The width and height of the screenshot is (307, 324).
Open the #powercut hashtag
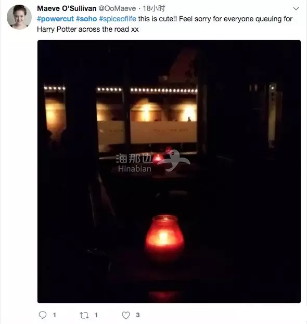(55, 19)
